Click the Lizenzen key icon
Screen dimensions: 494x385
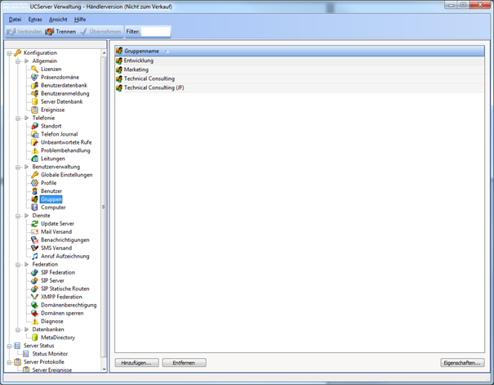click(x=34, y=69)
